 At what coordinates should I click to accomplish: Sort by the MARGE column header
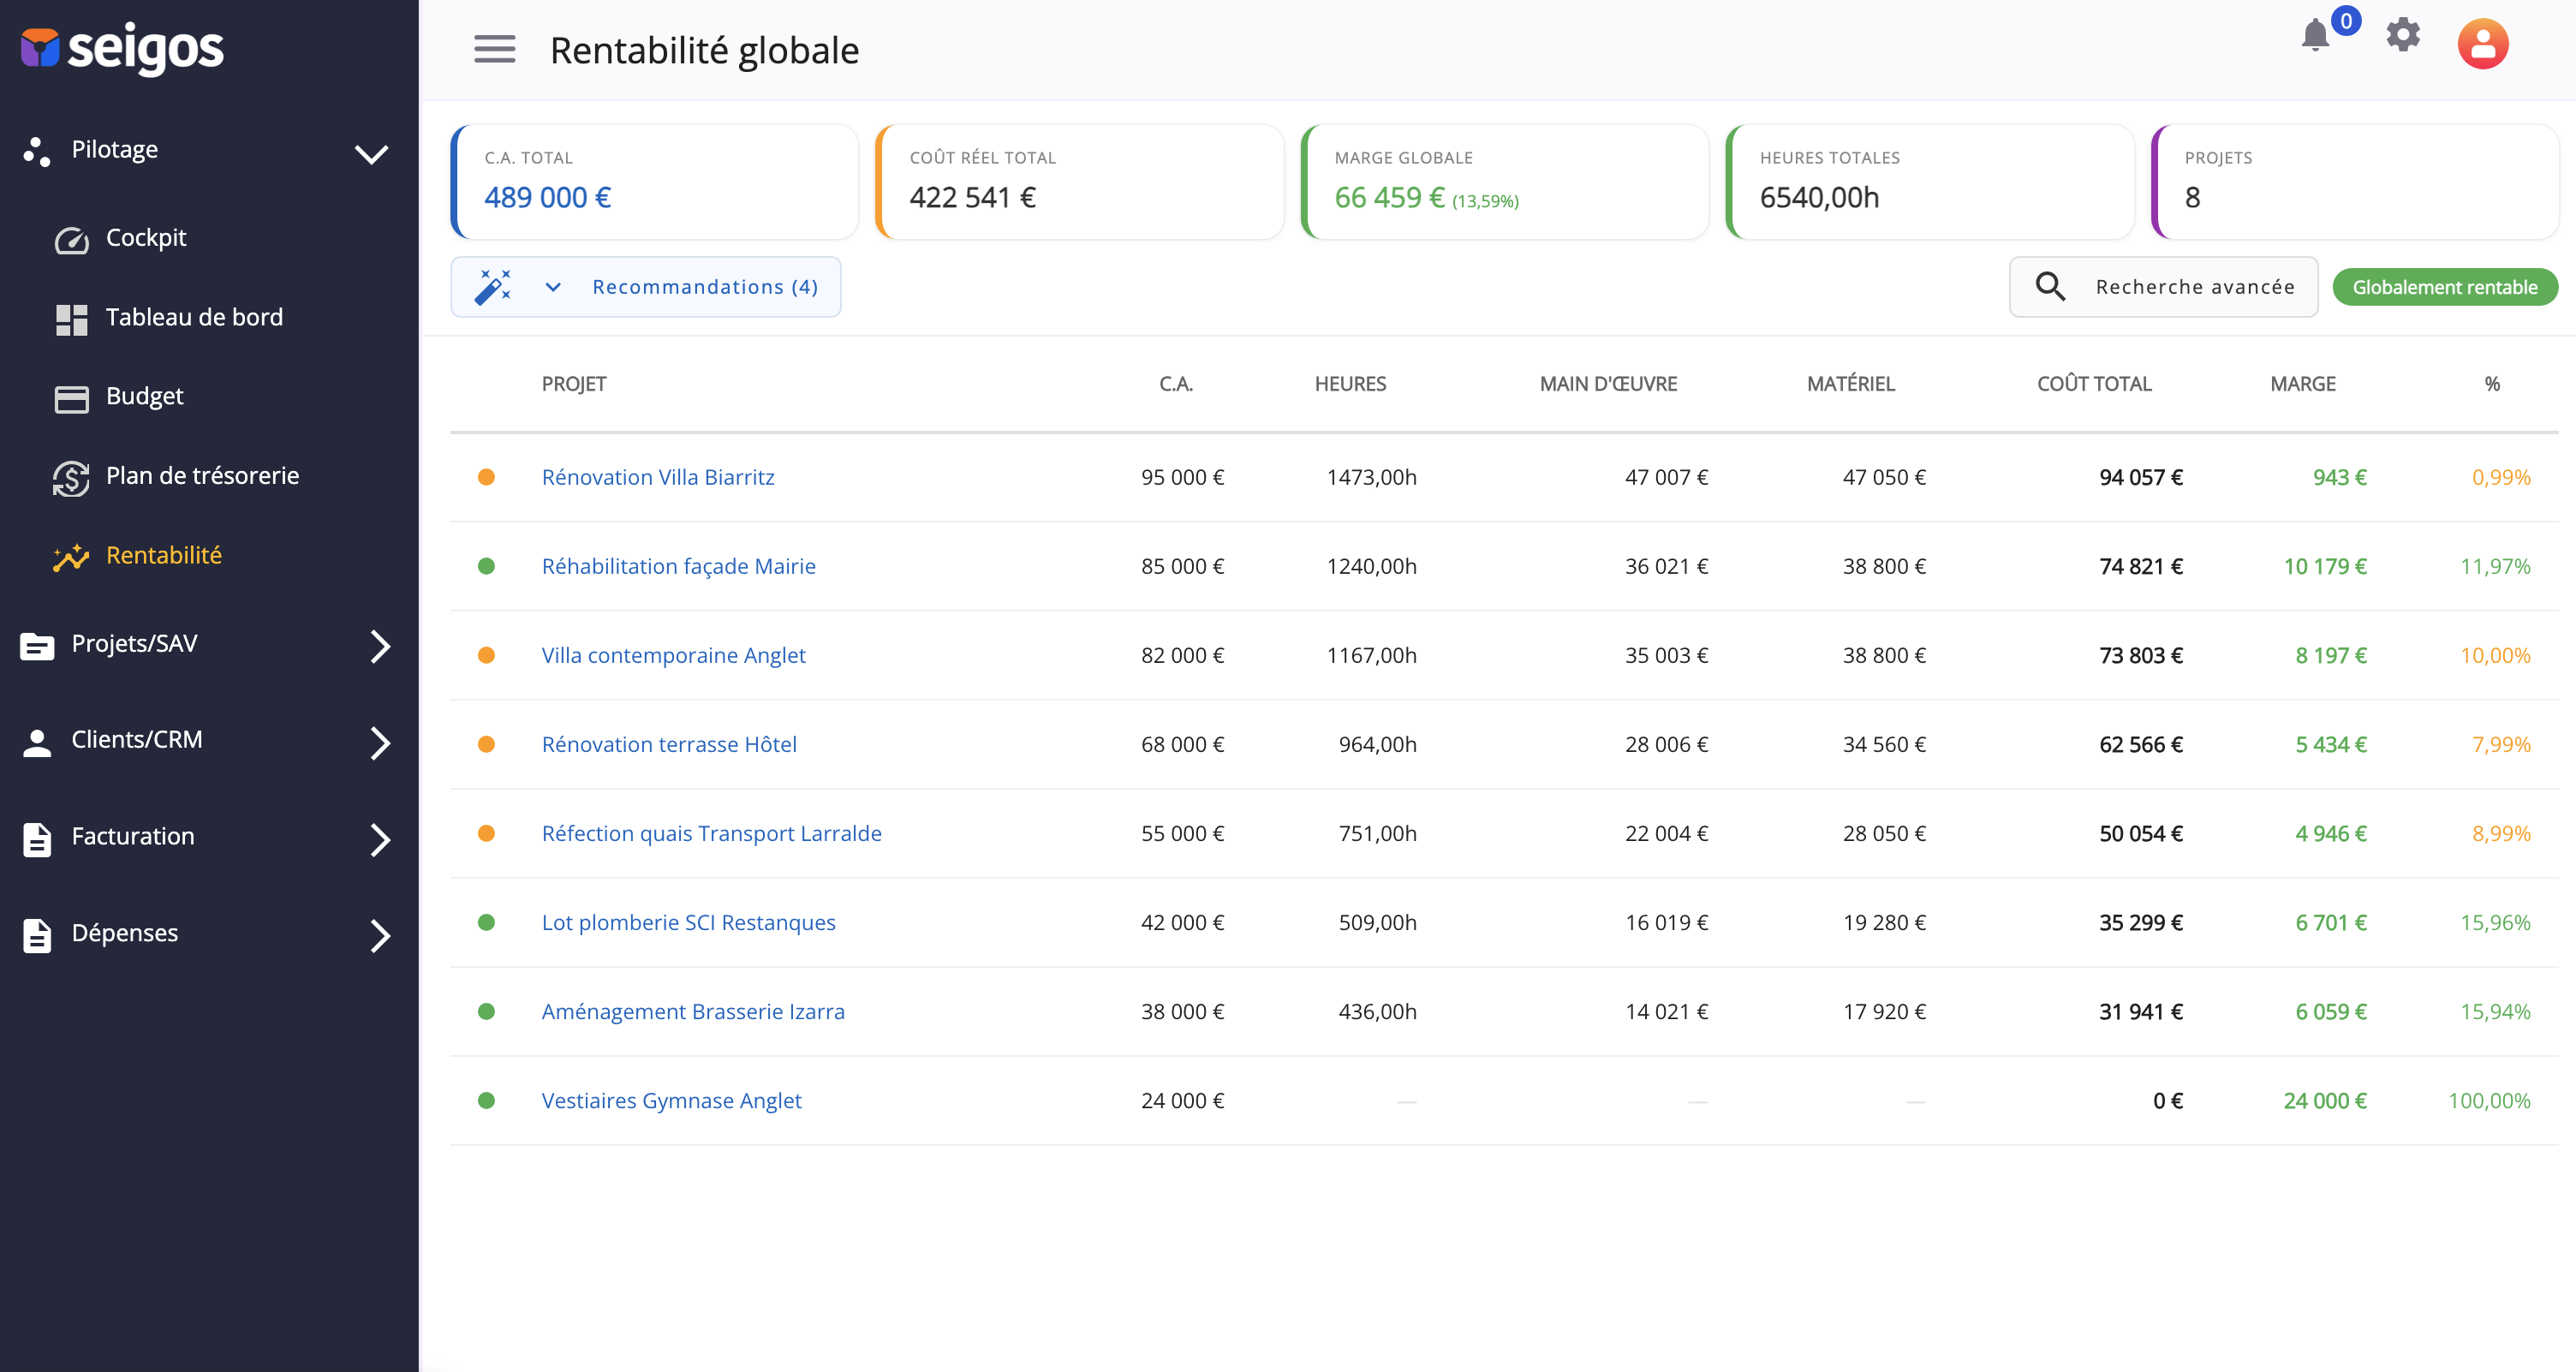(x=2303, y=384)
